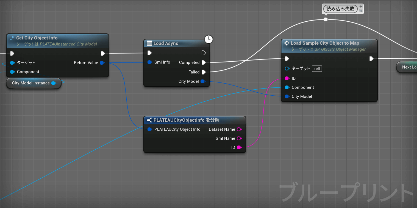The height and width of the screenshot is (208, 417).
Task: Click Failed exec pin on Load Async
Action: 204,72
